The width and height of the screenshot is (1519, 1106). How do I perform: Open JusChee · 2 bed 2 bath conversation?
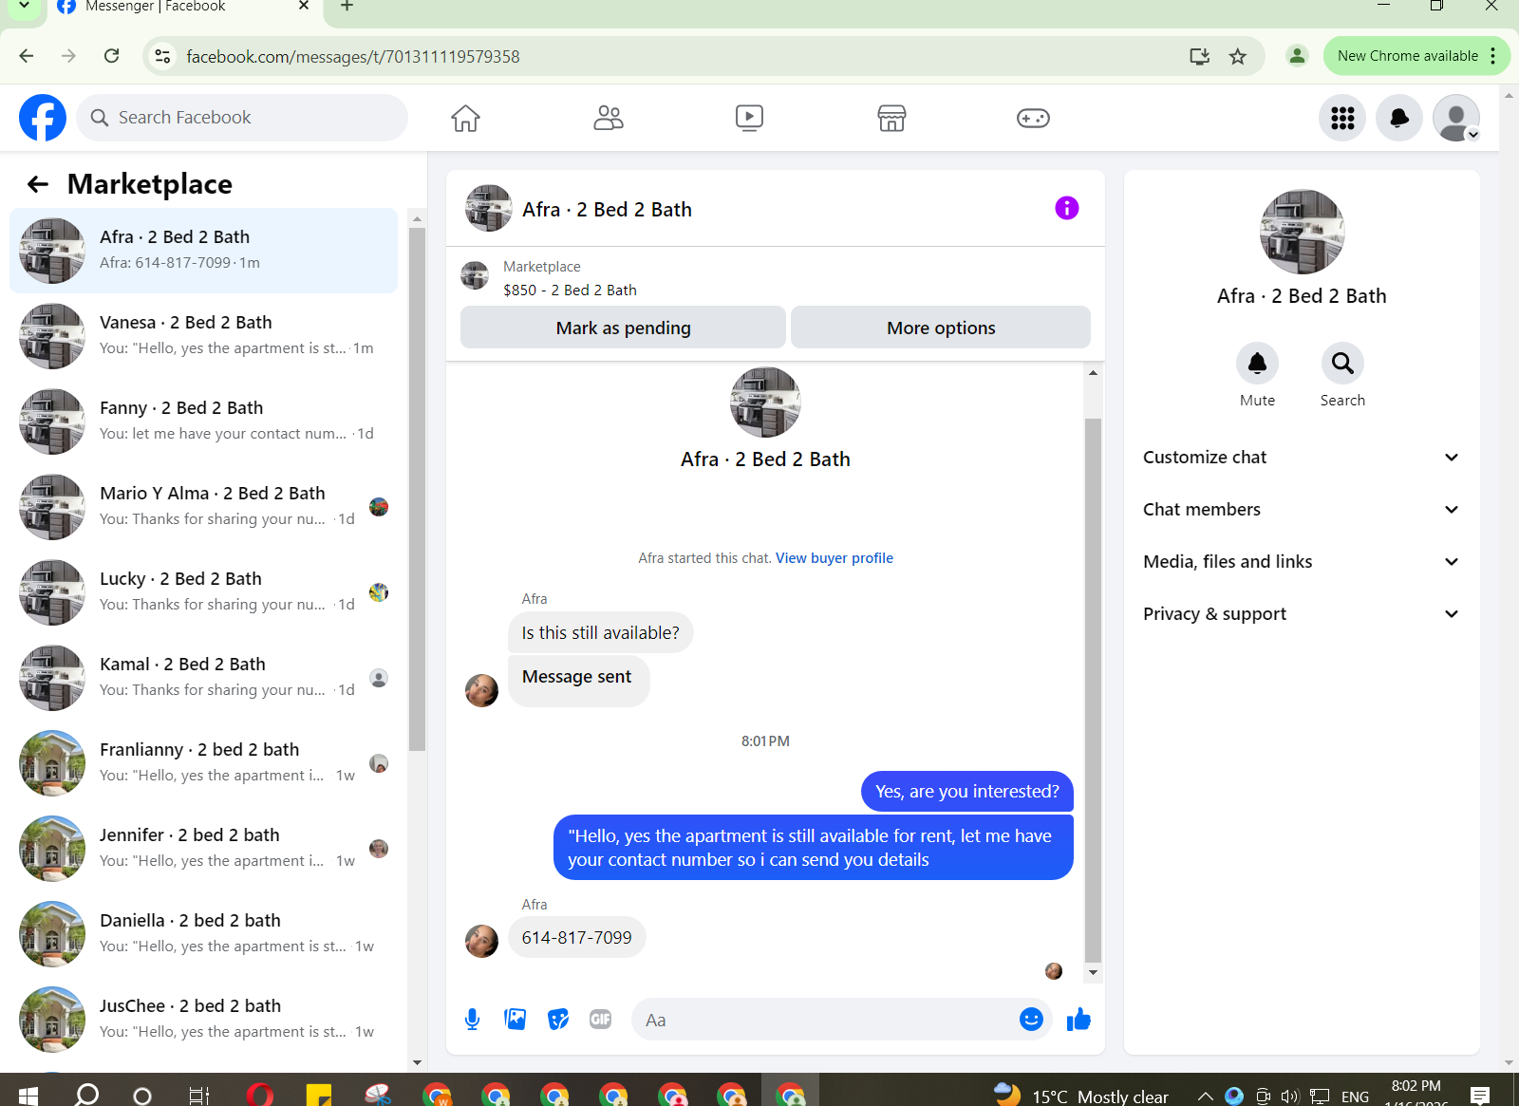pos(204,1020)
